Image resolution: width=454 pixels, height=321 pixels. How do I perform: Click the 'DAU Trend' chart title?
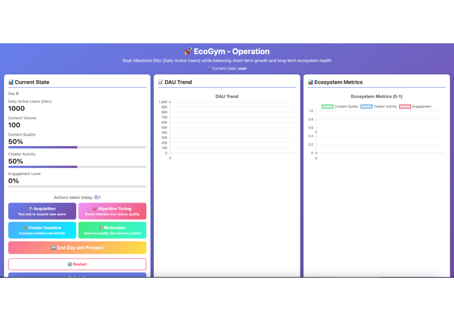(227, 97)
